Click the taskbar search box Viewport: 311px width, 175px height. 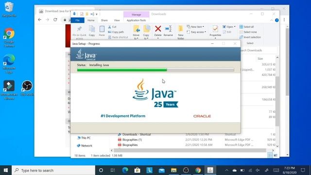(53, 170)
